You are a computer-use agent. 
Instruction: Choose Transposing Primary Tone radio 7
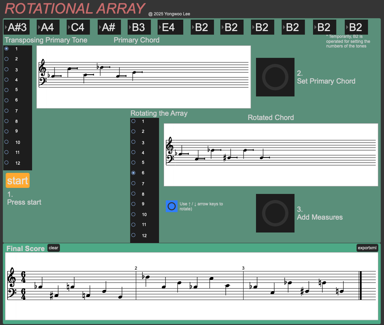pos(7,111)
